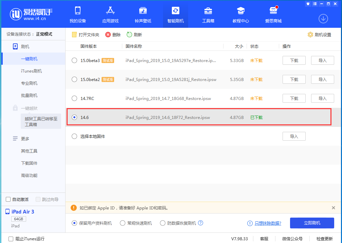
Task: Open the 我的设备 section
Action: point(77,14)
